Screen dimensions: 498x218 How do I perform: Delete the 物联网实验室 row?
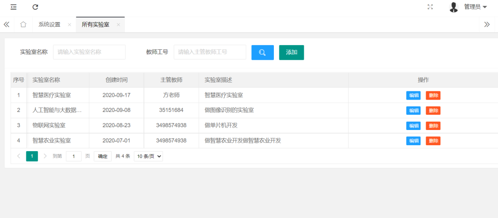pos(433,126)
